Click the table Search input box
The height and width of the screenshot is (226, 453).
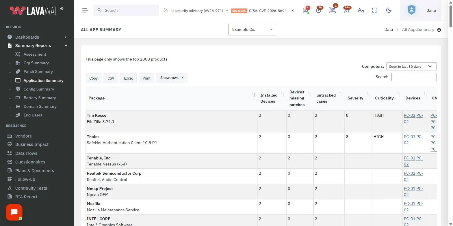[414, 77]
